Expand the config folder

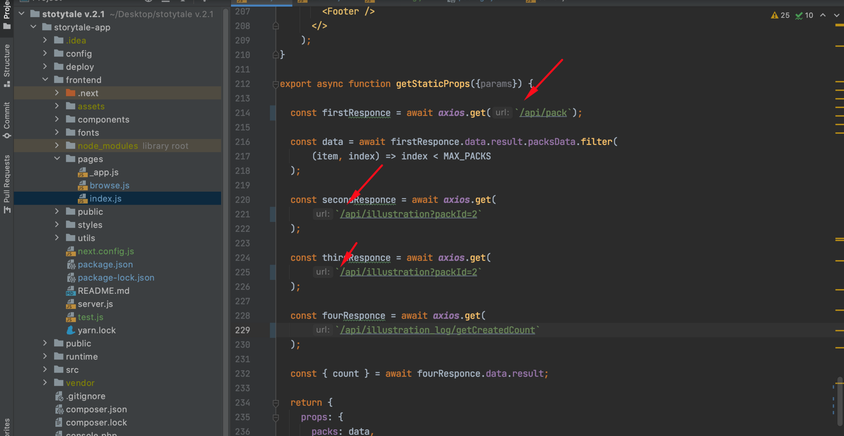45,54
